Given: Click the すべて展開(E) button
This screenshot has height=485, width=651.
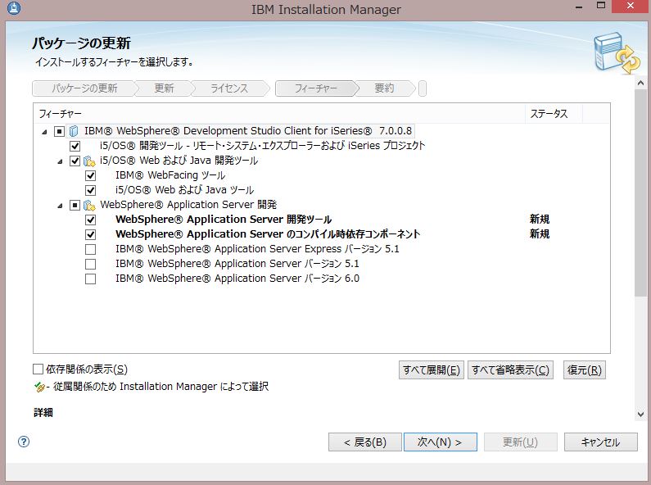Looking at the screenshot, I should pyautogui.click(x=432, y=370).
